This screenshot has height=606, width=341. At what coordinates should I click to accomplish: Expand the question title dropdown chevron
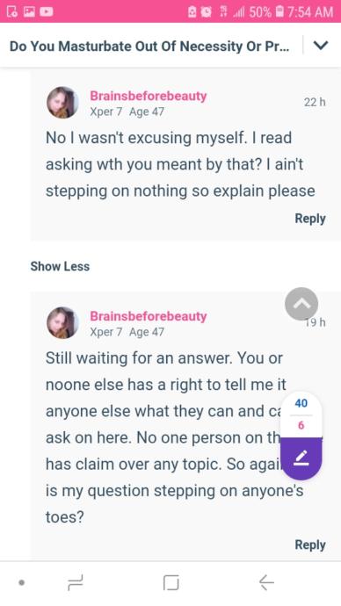[321, 46]
